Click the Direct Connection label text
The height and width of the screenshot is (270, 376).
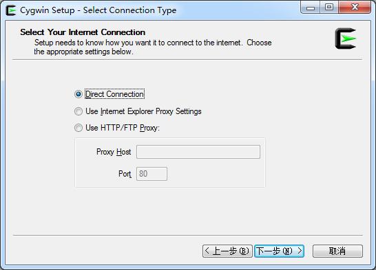tap(114, 94)
